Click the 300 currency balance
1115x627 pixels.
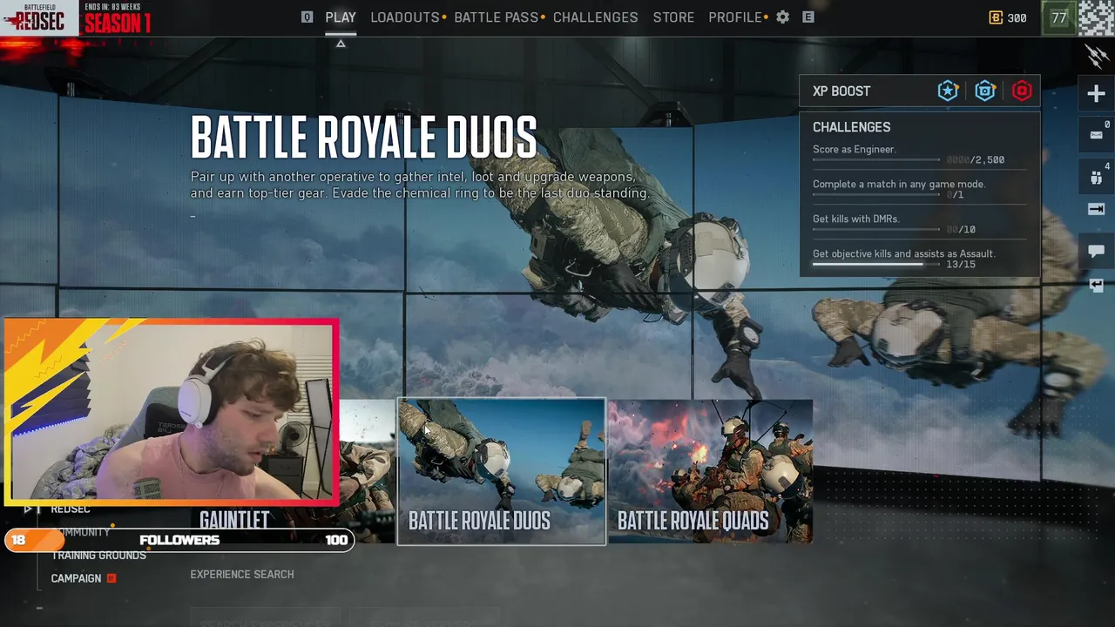click(1017, 17)
